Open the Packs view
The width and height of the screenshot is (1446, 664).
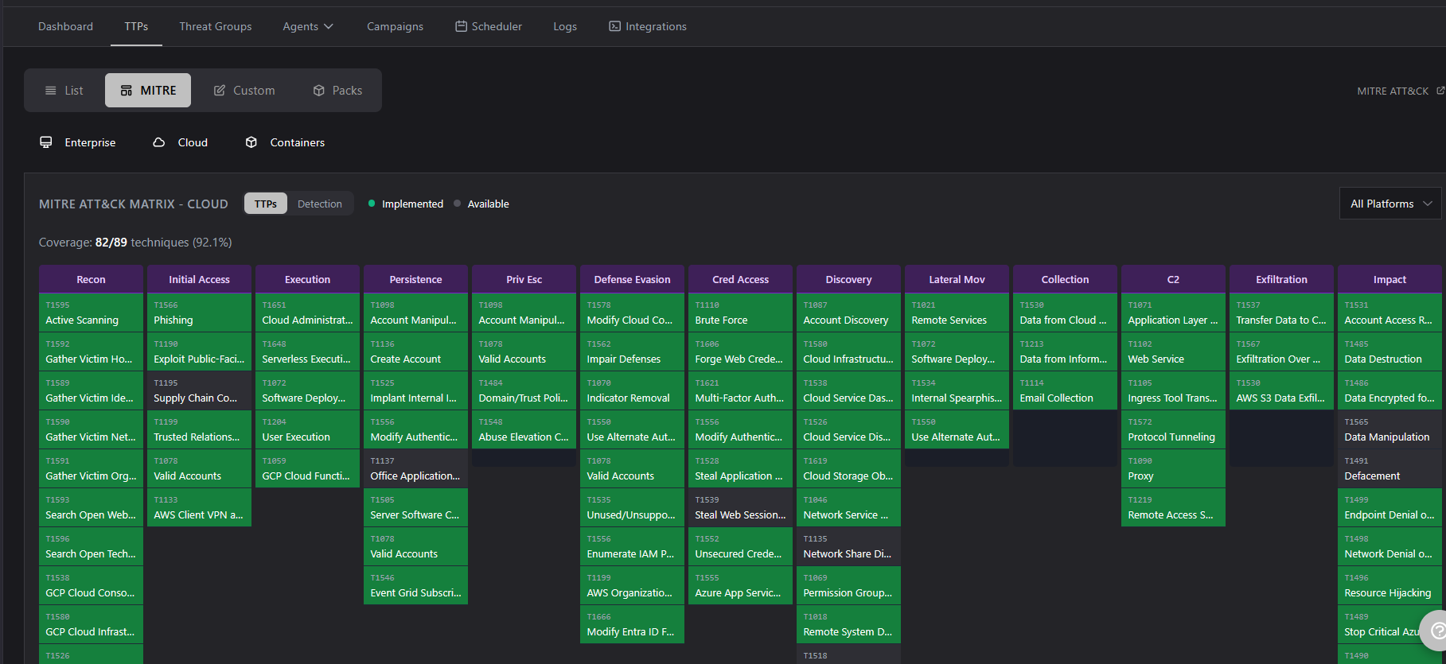point(337,91)
